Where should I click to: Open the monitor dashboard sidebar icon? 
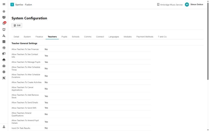click(4, 17)
